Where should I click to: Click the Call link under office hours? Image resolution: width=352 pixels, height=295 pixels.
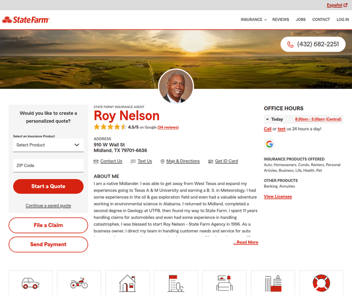(268, 129)
